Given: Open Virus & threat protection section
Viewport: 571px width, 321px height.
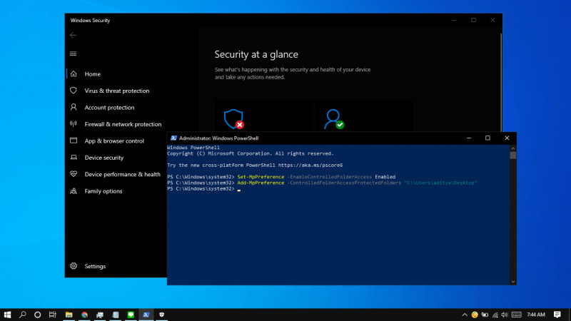Looking at the screenshot, I should 116,91.
